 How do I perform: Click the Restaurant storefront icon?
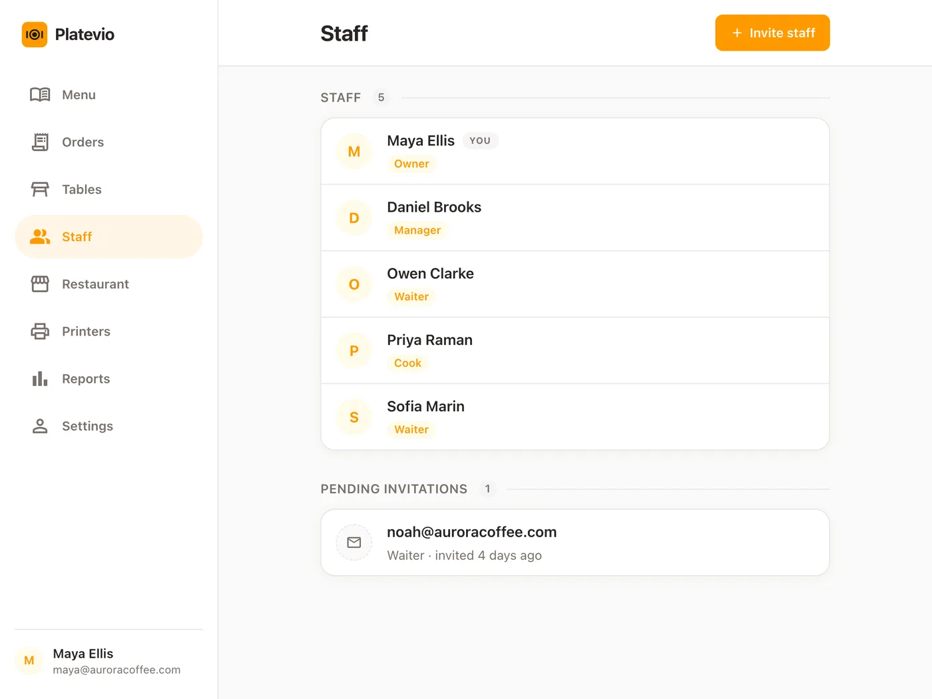pyautogui.click(x=40, y=284)
